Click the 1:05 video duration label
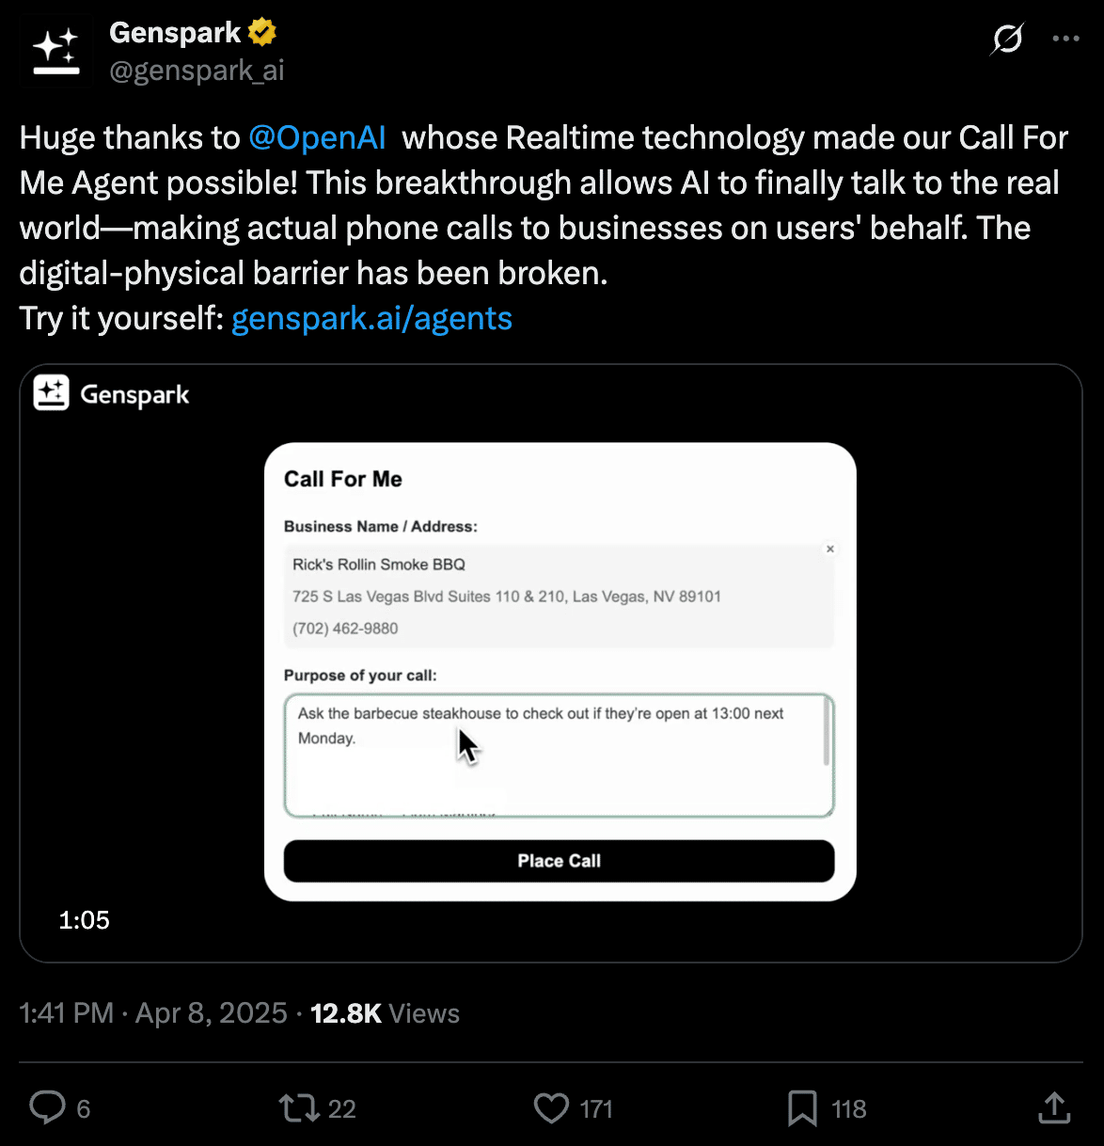1104x1146 pixels. pyautogui.click(x=85, y=920)
